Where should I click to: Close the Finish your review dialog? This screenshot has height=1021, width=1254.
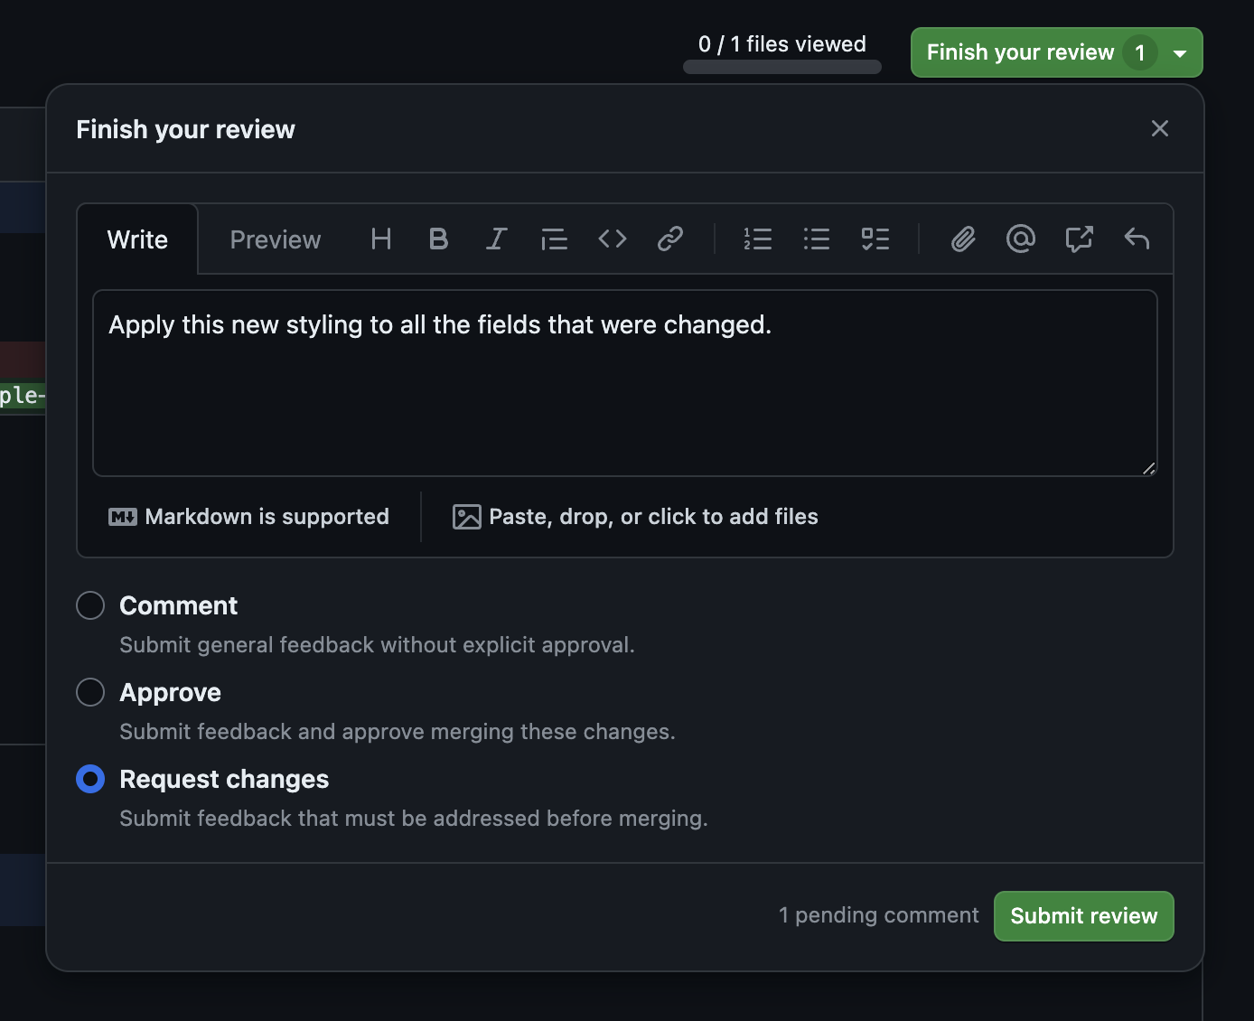tap(1160, 128)
